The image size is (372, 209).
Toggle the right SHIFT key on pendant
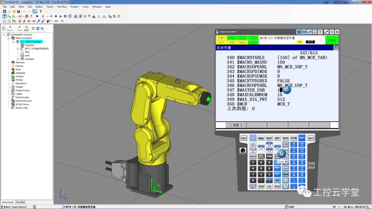pyautogui.click(x=302, y=137)
